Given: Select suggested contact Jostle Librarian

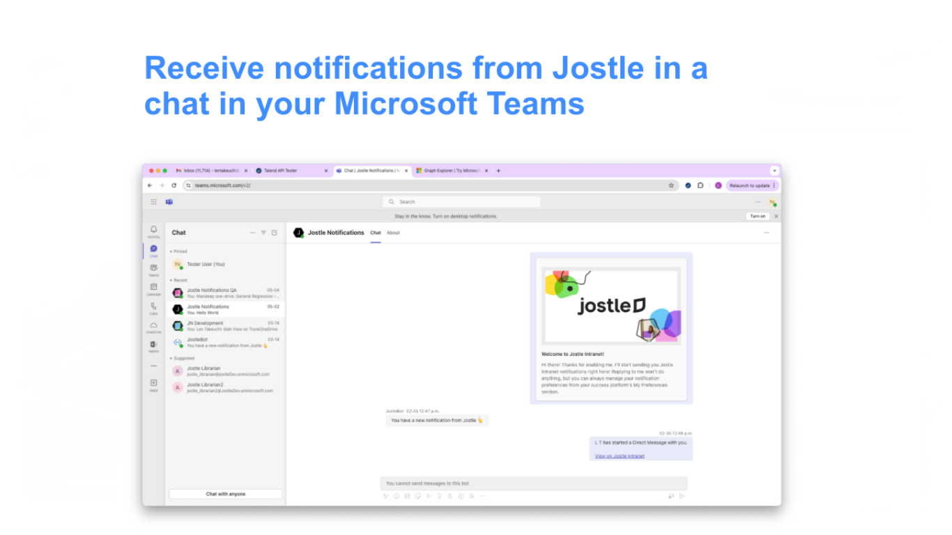Looking at the screenshot, I should 226,371.
